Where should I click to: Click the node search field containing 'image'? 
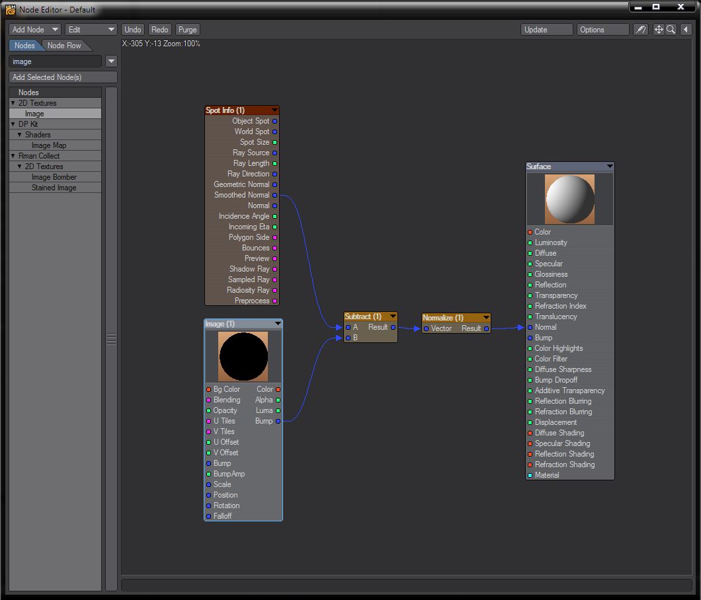[x=56, y=61]
